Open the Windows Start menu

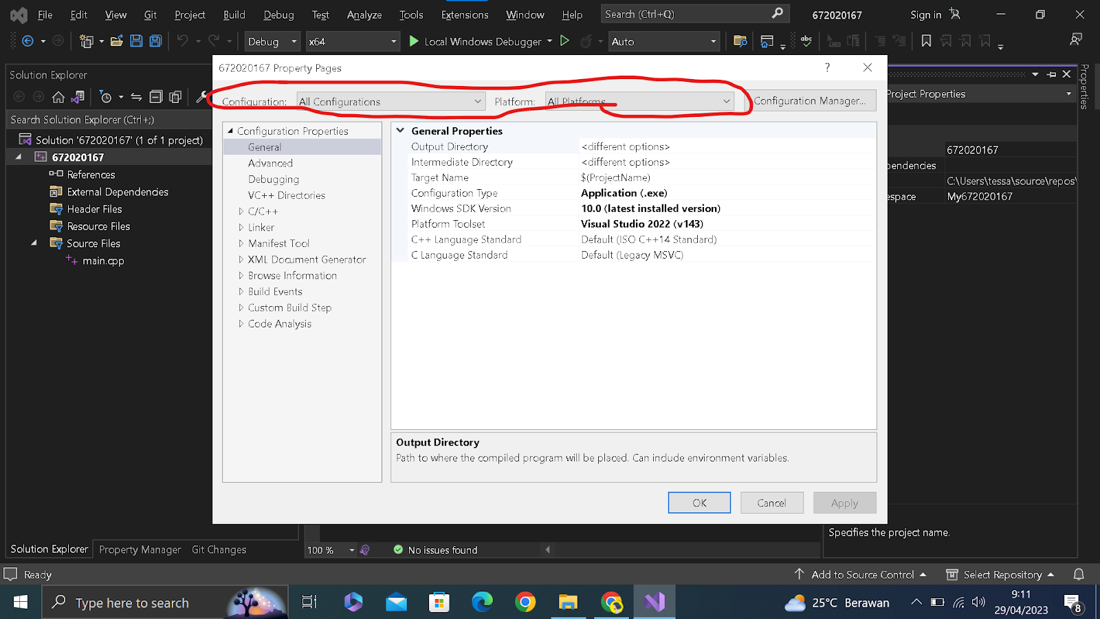point(21,602)
